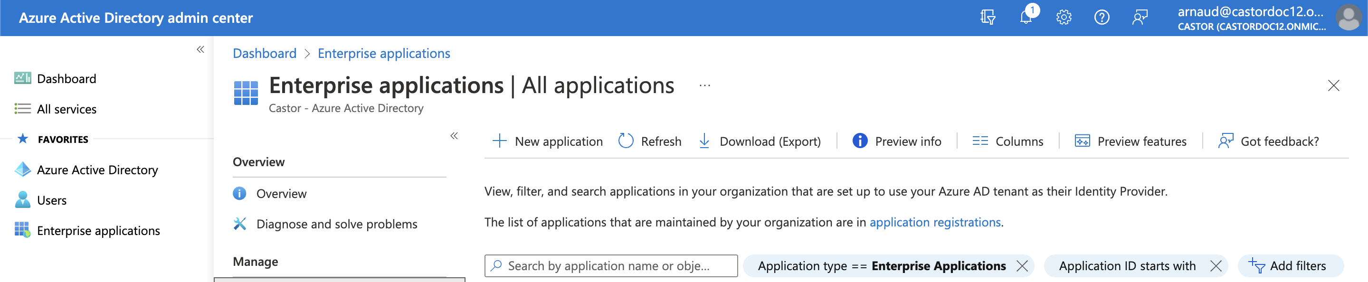Click the help question mark icon
The height and width of the screenshot is (282, 1368).
pos(1102,18)
